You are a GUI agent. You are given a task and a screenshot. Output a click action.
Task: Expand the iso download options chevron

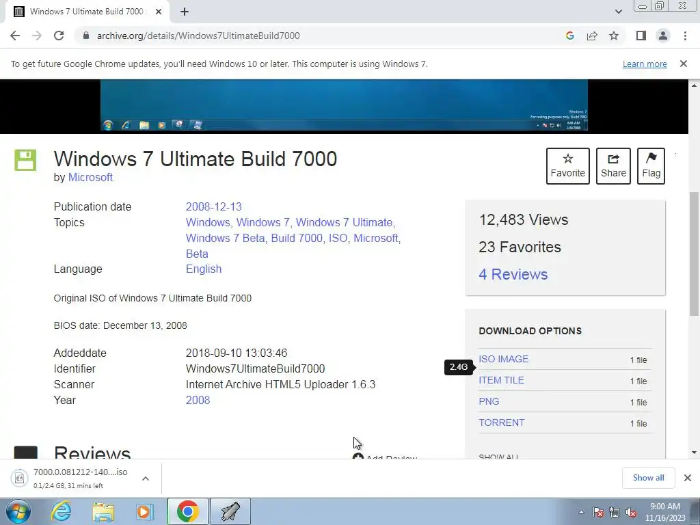(x=145, y=478)
